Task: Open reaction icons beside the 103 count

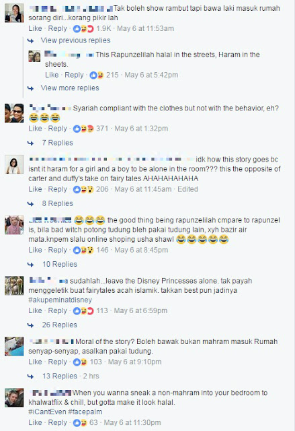Action: pos(80,362)
